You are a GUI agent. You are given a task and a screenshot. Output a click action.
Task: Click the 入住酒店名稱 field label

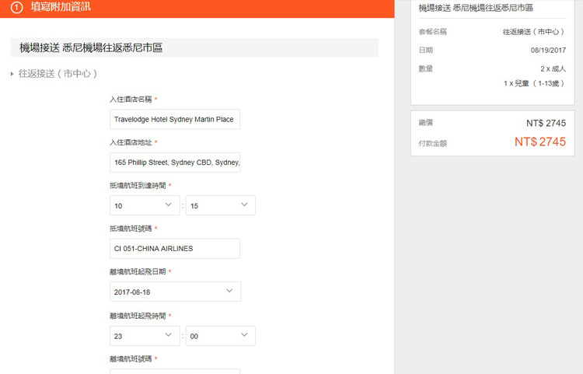point(131,100)
